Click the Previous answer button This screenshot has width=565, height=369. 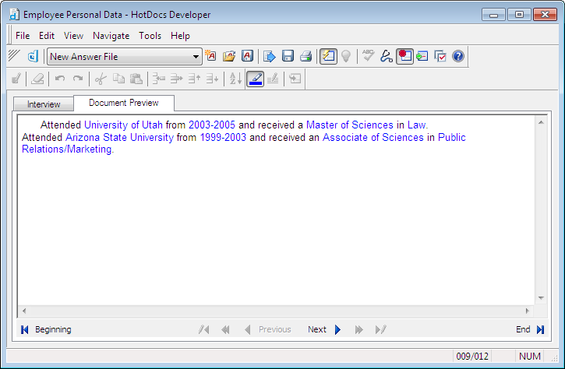tap(268, 329)
